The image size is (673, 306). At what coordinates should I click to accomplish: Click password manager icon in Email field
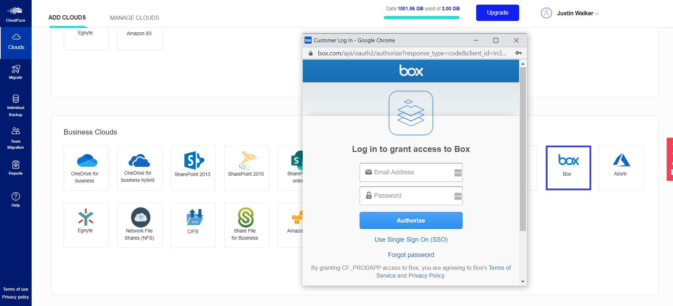pos(458,173)
